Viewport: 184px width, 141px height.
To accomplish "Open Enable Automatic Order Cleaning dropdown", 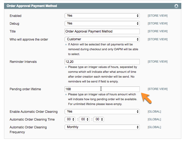I will (x=102, y=111).
